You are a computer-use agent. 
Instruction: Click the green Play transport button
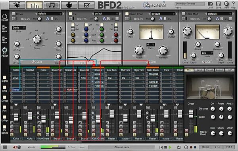pyautogui.click(x=170, y=147)
